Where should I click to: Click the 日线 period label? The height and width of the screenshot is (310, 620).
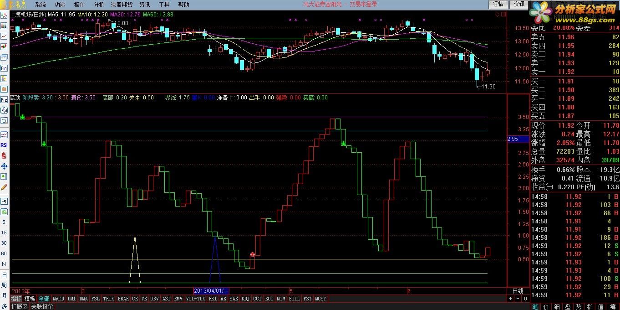518,291
